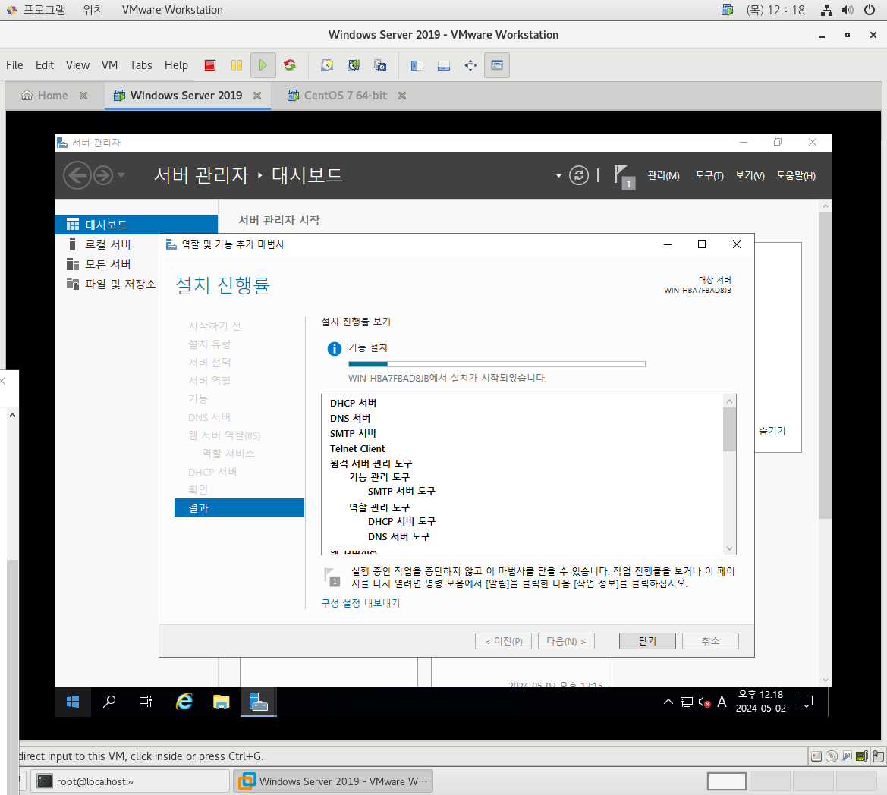Open 도움말(H) menu in Server Manager
Screen dimensions: 887x795
pos(796,176)
